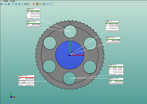
Task: Click the blue curve with point icon
Action: coord(47,4)
